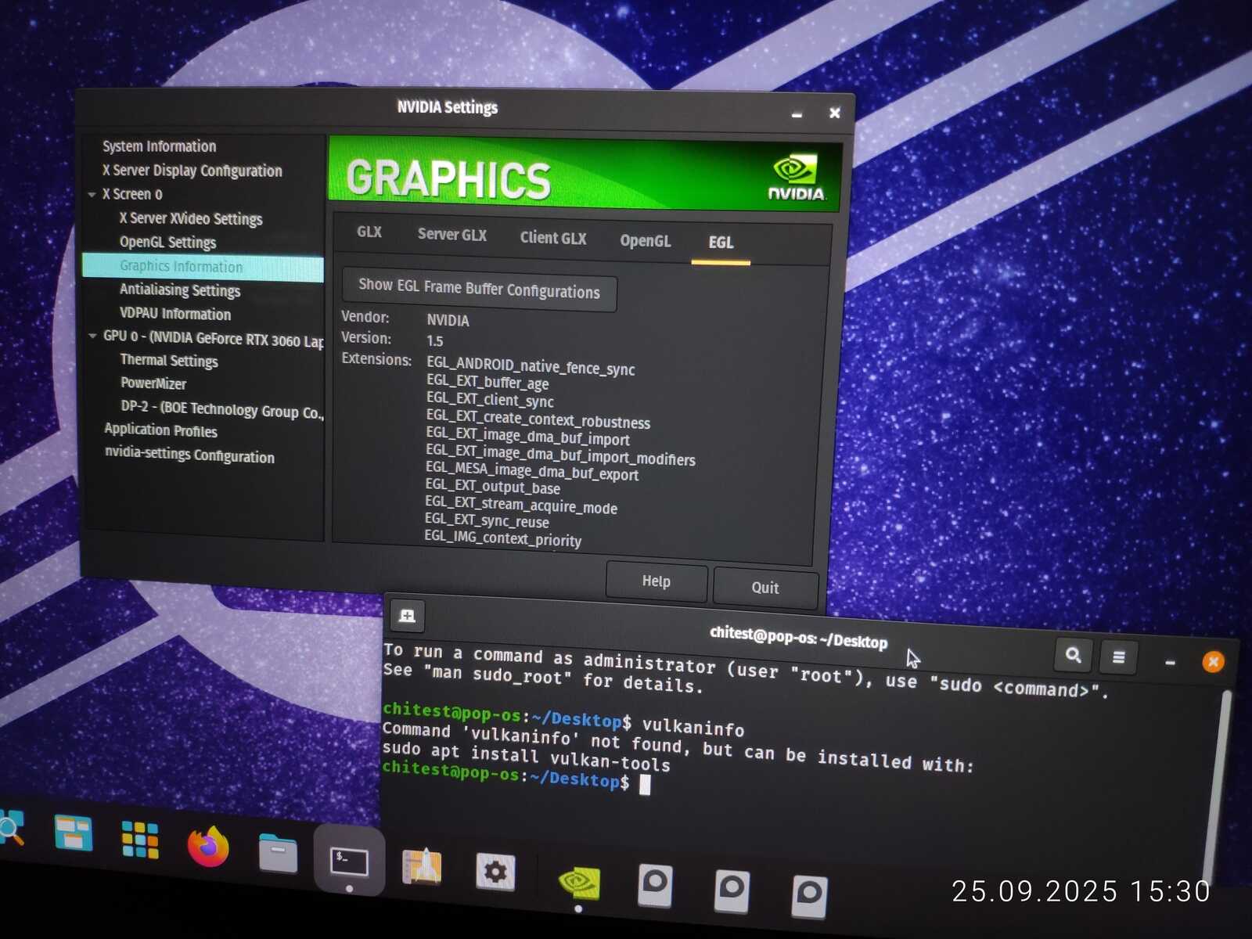1252x939 pixels.
Task: Select DP-2 BOE Technology Group display
Action: point(222,409)
